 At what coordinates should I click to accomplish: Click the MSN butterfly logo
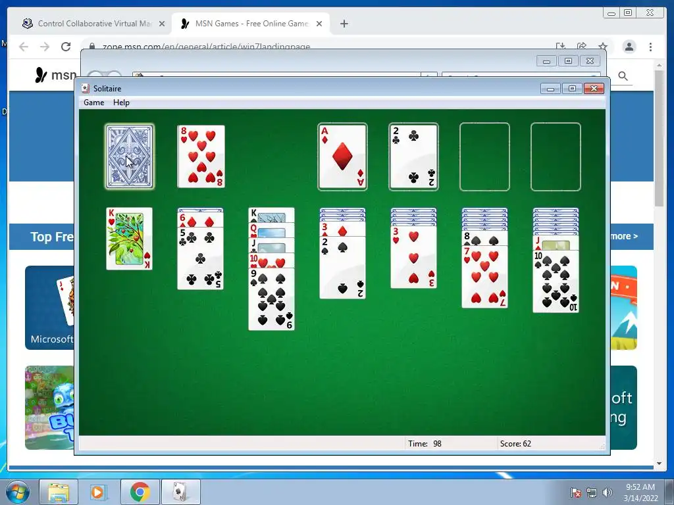41,75
